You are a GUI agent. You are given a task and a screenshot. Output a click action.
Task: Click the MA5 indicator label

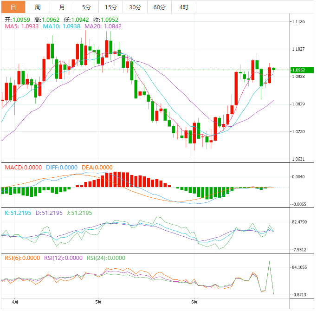click(21, 27)
